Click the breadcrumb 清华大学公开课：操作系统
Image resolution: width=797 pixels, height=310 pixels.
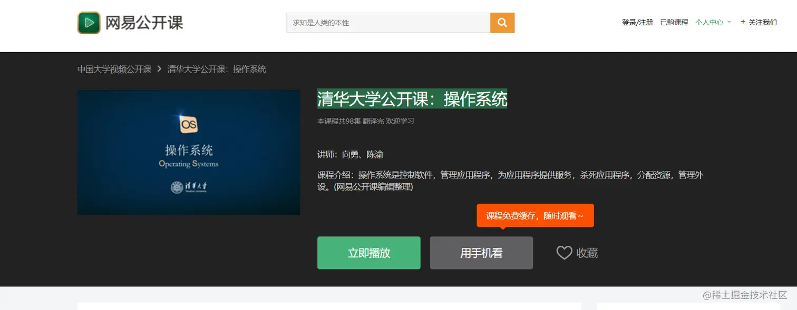(x=217, y=69)
